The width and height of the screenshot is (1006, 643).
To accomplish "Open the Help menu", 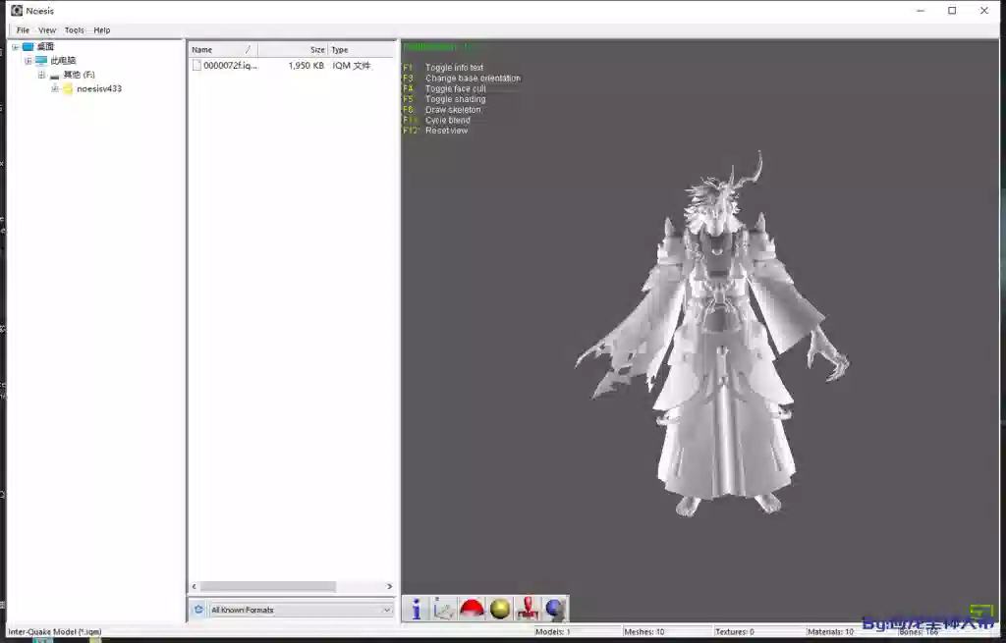I will pyautogui.click(x=102, y=30).
